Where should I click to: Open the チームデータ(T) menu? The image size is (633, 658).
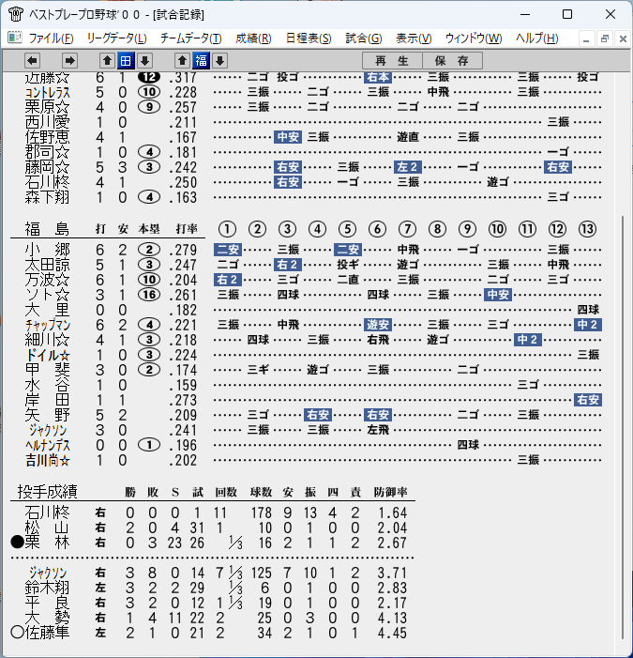[190, 38]
